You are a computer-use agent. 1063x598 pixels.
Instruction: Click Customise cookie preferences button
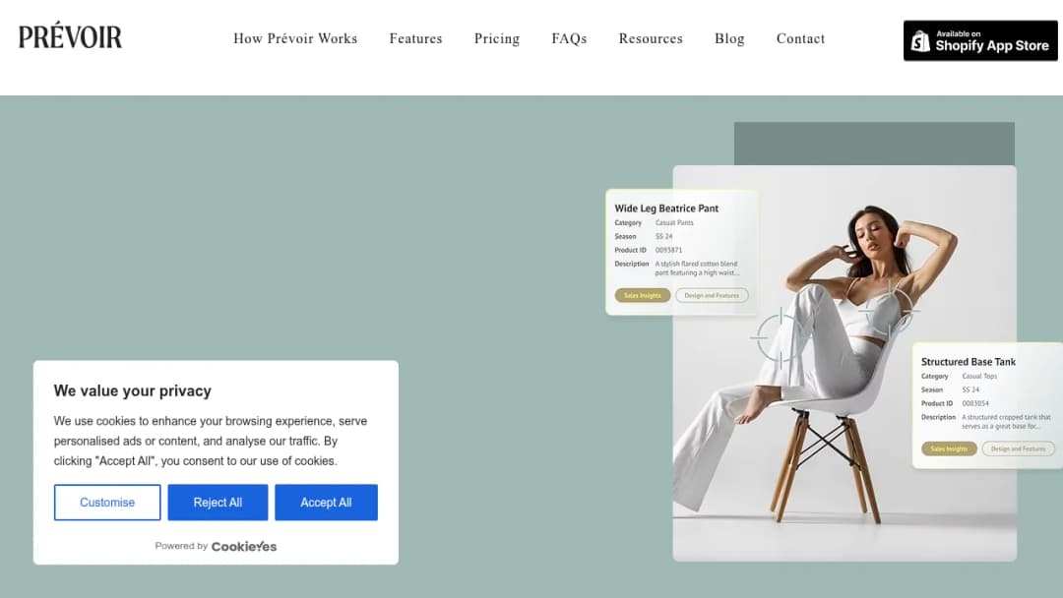[x=107, y=503]
